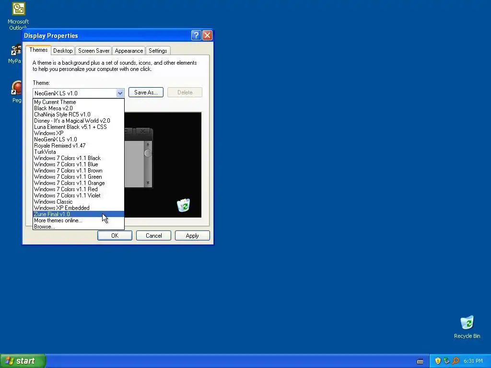This screenshot has width=491, height=368.
Task: Select Windows 7 Colors v1.1 Violet
Action: (x=79, y=196)
